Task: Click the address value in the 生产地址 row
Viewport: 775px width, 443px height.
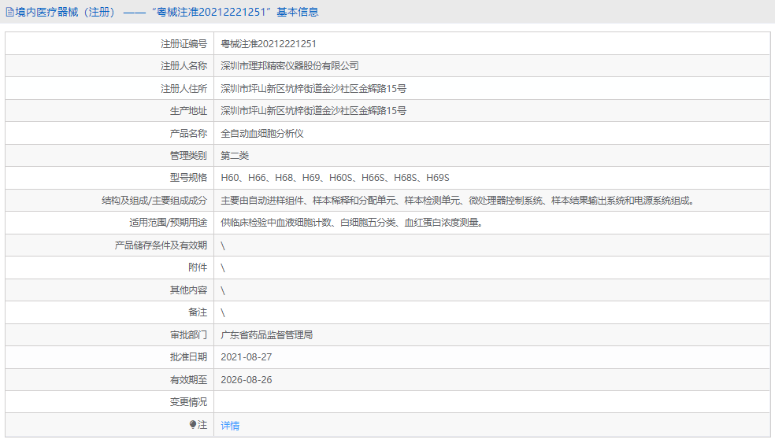Action: (x=313, y=111)
